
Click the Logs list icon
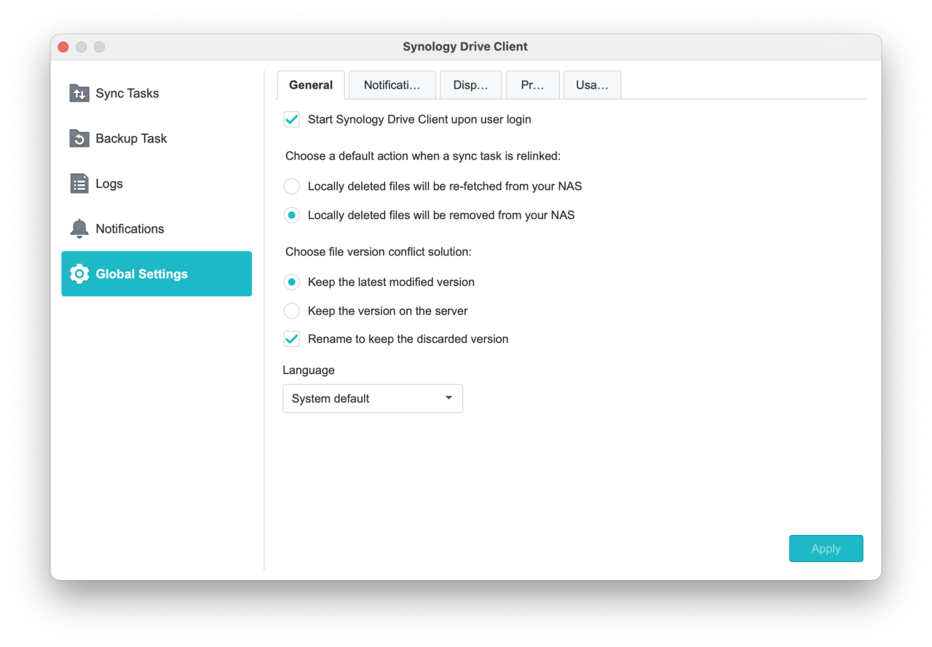pos(79,183)
